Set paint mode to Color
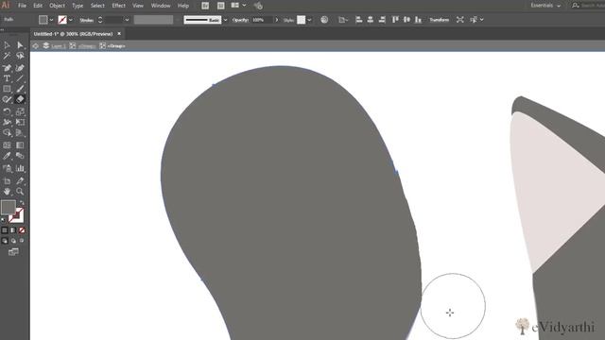The height and width of the screenshot is (340, 605). pyautogui.click(x=5, y=230)
